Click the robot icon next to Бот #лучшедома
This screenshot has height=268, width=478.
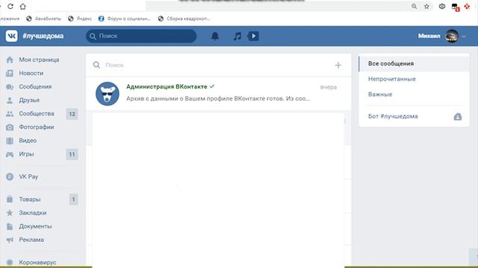[x=458, y=116]
